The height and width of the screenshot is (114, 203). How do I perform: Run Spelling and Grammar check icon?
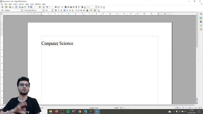point(29,7)
